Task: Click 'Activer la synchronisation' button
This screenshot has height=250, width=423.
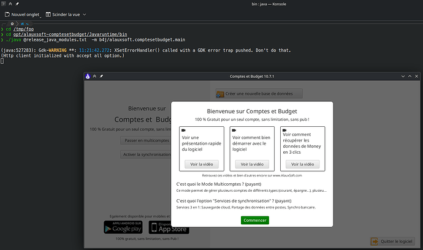Action: pos(147,154)
